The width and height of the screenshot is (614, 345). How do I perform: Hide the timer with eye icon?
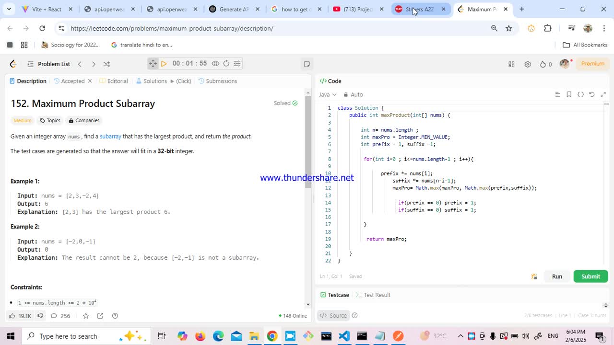click(x=215, y=63)
